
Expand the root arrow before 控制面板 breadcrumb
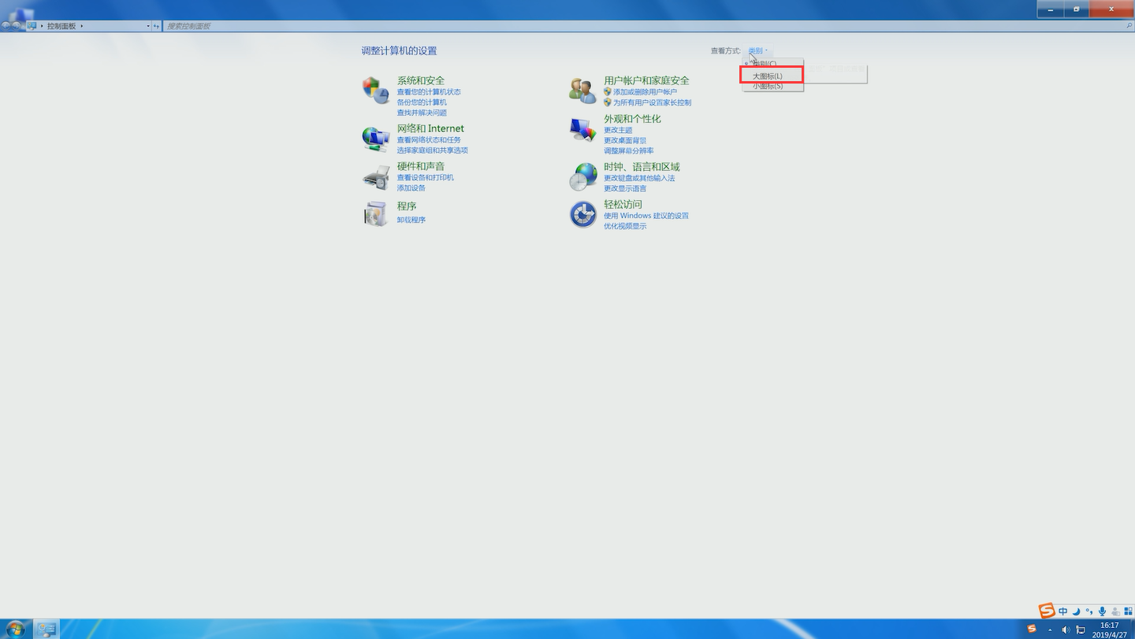(42, 26)
